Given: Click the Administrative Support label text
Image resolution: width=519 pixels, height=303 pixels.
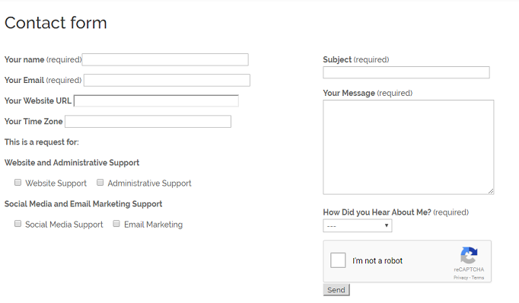Looking at the screenshot, I should click(150, 183).
